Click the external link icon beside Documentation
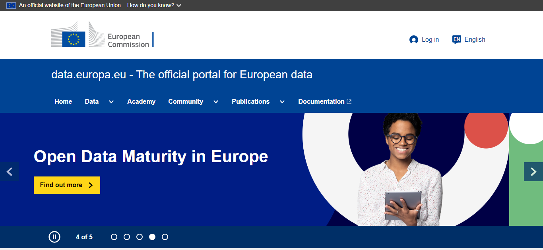Image resolution: width=543 pixels, height=250 pixels. 349,102
